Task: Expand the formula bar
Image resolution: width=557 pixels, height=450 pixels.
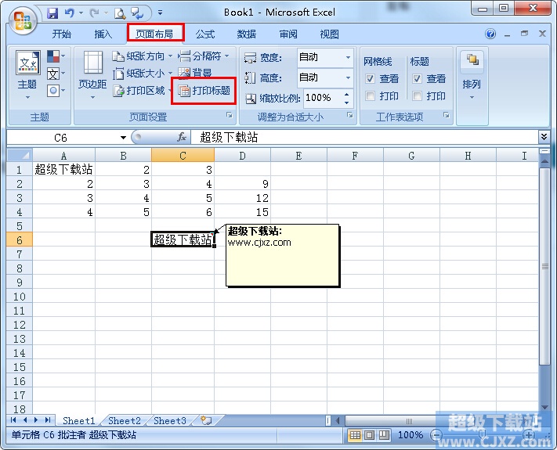Action: tap(544, 137)
